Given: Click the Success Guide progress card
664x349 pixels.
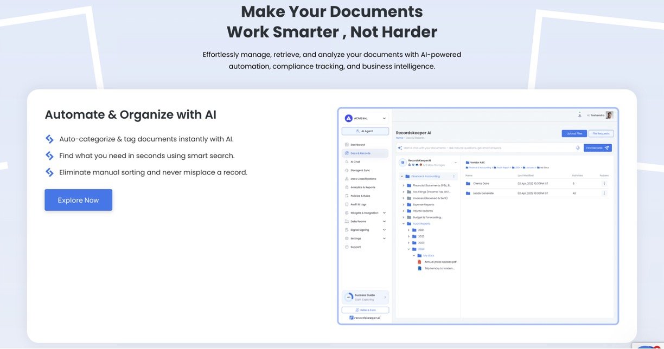Looking at the screenshot, I should pyautogui.click(x=365, y=297).
